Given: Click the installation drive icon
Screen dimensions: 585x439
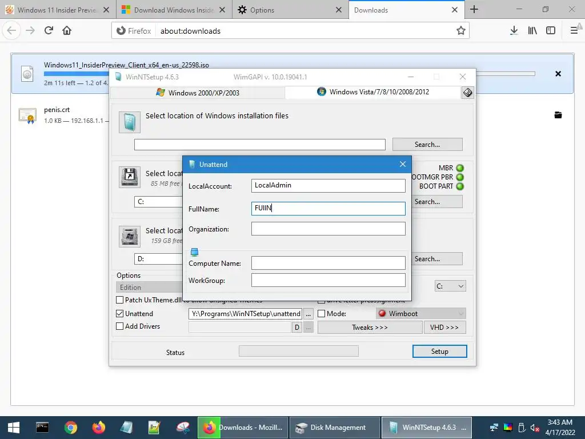Looking at the screenshot, I should tap(130, 236).
